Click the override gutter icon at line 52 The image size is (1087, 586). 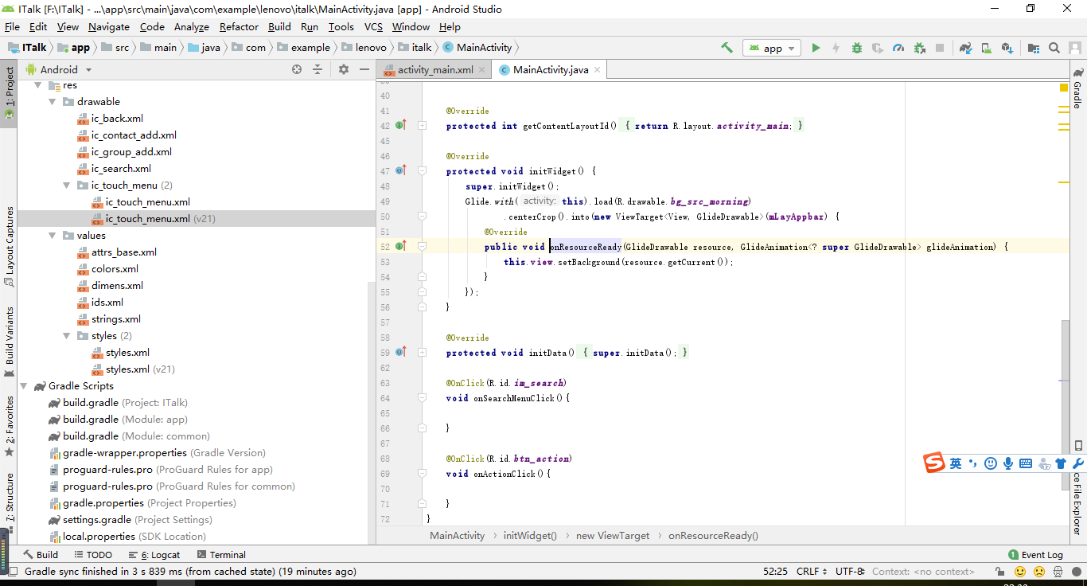(x=401, y=247)
